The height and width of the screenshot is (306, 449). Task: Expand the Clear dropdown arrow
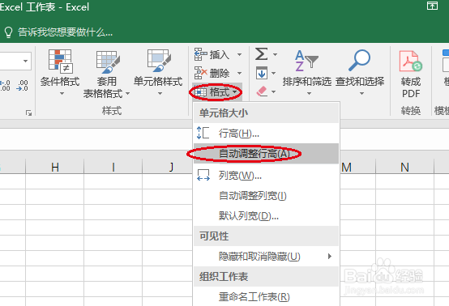pyautogui.click(x=274, y=91)
